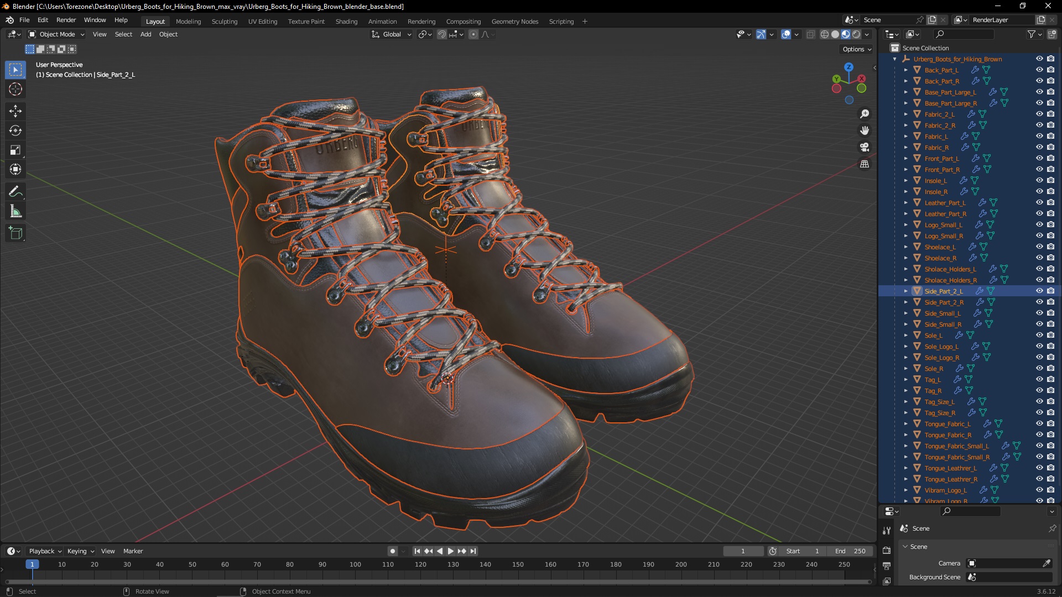This screenshot has height=597, width=1062.
Task: Switch to wireframe viewport shading
Action: 825,34
